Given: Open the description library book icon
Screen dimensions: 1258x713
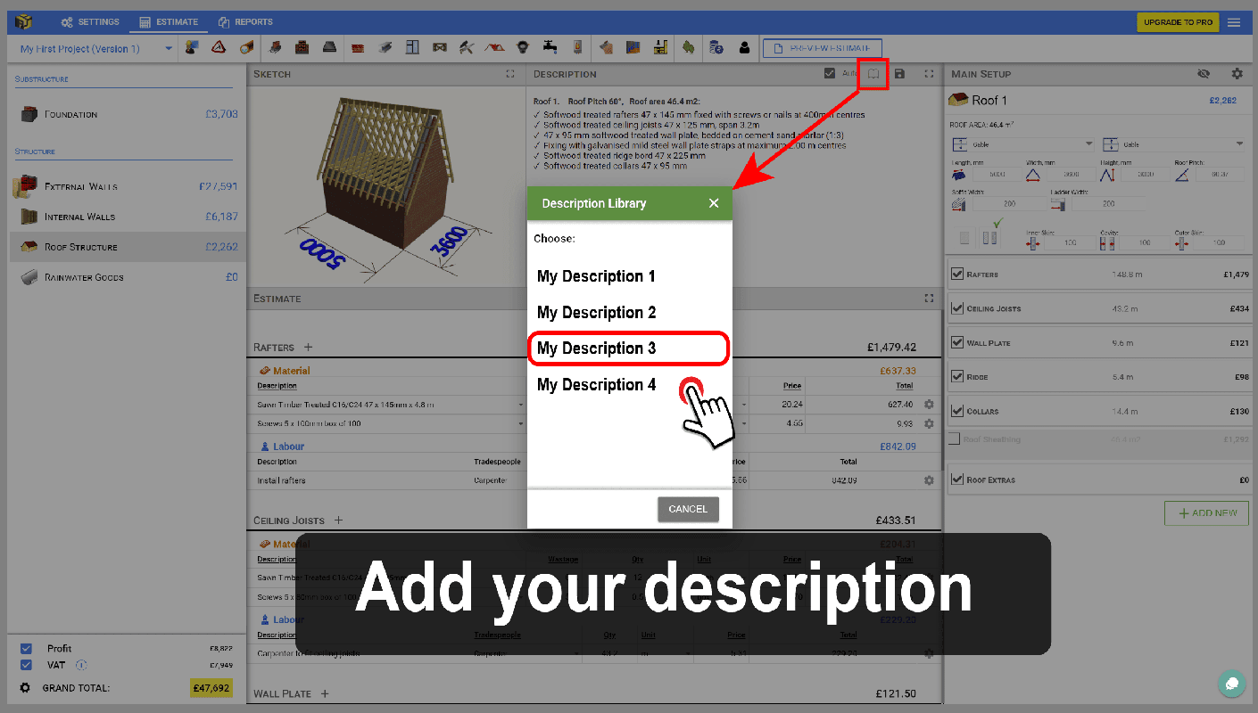Looking at the screenshot, I should pyautogui.click(x=873, y=74).
